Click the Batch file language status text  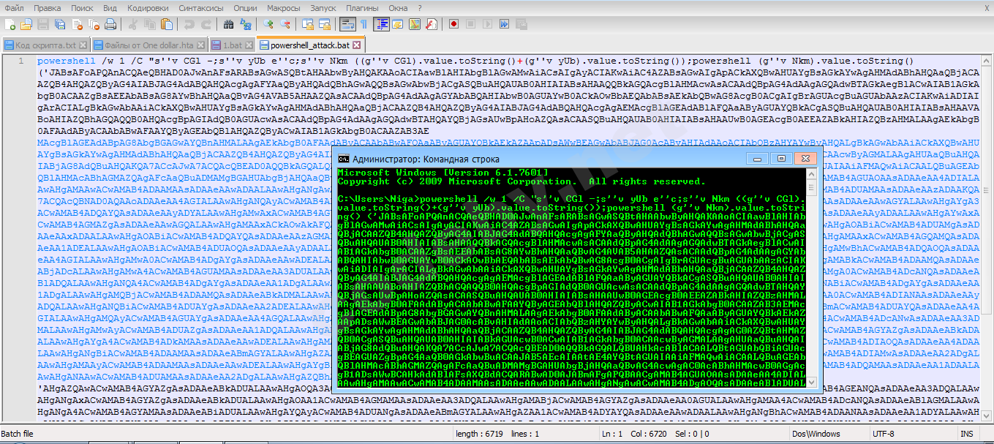click(x=17, y=434)
